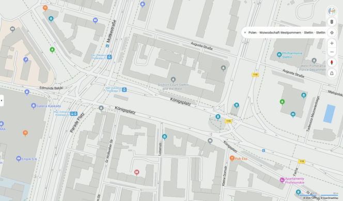
Task: Select 'Woiwodschaft Westpommern' in the breadcrumb
Action: point(280,33)
